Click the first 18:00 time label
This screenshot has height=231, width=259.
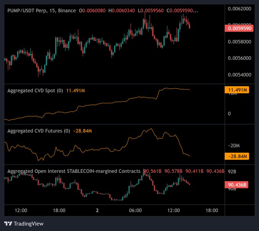coord(59,210)
